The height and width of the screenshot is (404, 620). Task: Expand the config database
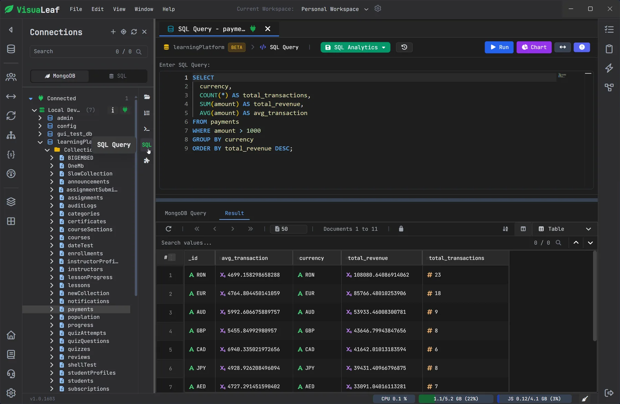click(x=40, y=126)
